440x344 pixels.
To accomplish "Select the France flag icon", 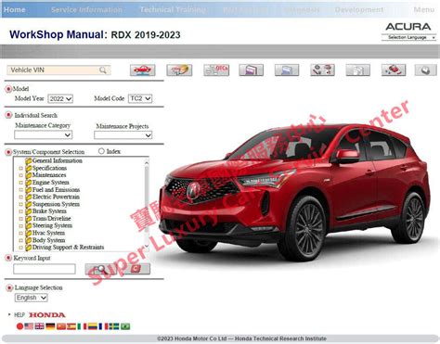I will click(103, 326).
